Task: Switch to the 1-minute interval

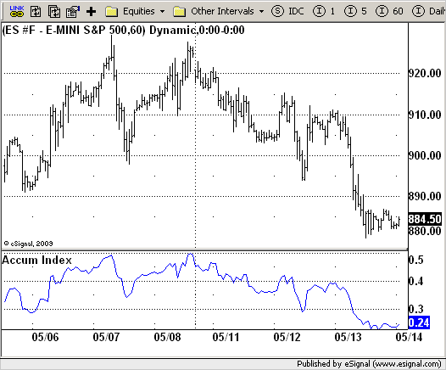Action: pos(324,11)
